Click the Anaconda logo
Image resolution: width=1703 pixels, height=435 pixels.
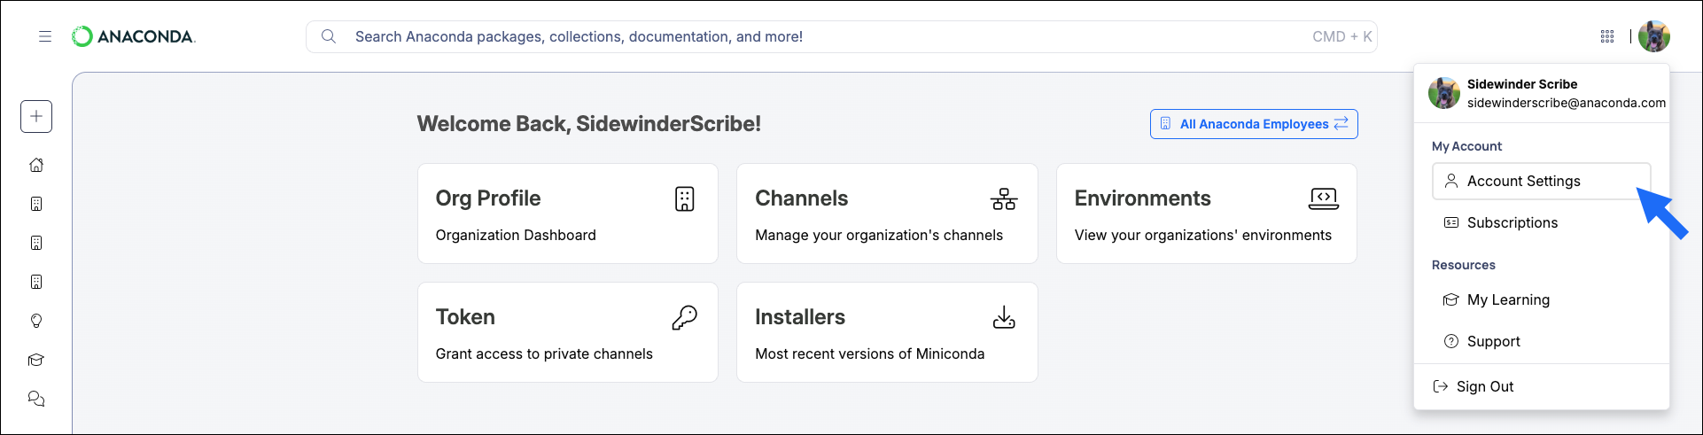pos(134,36)
